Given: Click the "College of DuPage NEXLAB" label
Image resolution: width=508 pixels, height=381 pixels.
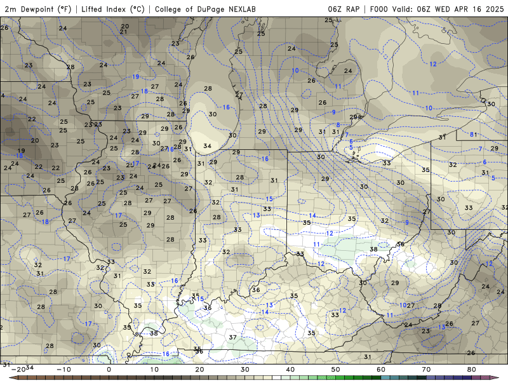Looking at the screenshot, I should pos(205,9).
